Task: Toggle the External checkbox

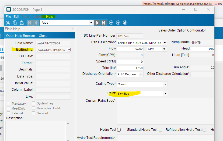Action: (x=9, y=113)
